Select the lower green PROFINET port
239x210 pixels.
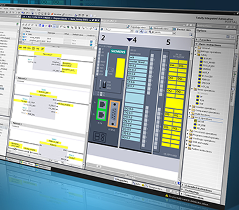pyautogui.click(x=102, y=115)
